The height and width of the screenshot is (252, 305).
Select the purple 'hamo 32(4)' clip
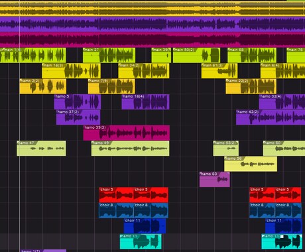pyautogui.click(x=282, y=102)
